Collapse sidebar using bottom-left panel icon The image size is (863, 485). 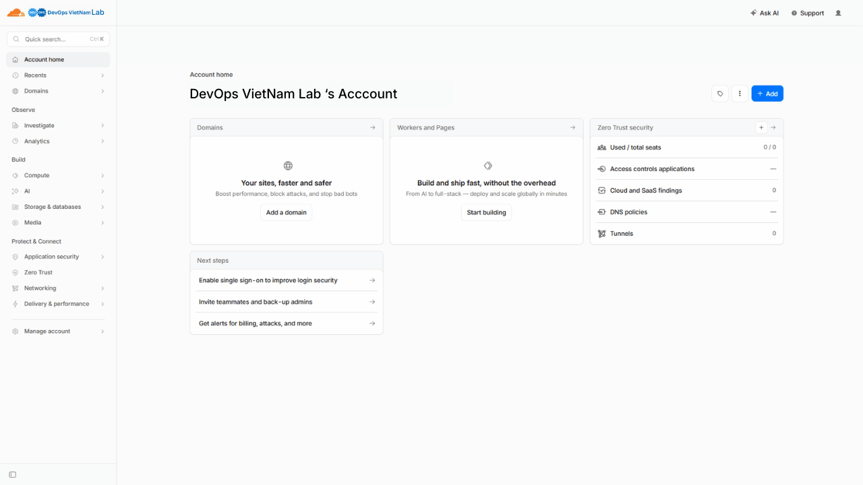pos(12,475)
